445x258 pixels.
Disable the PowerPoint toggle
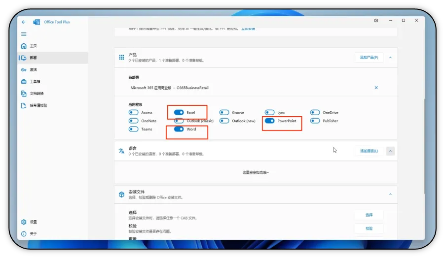click(269, 121)
